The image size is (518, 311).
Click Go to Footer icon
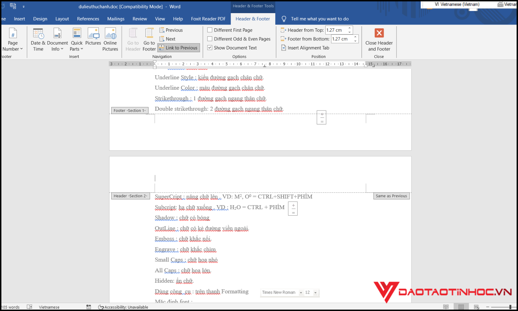(x=149, y=39)
